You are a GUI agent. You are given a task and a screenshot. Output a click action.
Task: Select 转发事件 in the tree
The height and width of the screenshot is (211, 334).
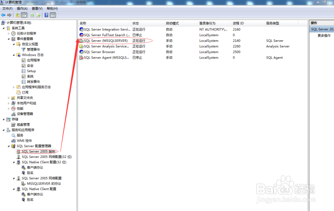coord(33,82)
